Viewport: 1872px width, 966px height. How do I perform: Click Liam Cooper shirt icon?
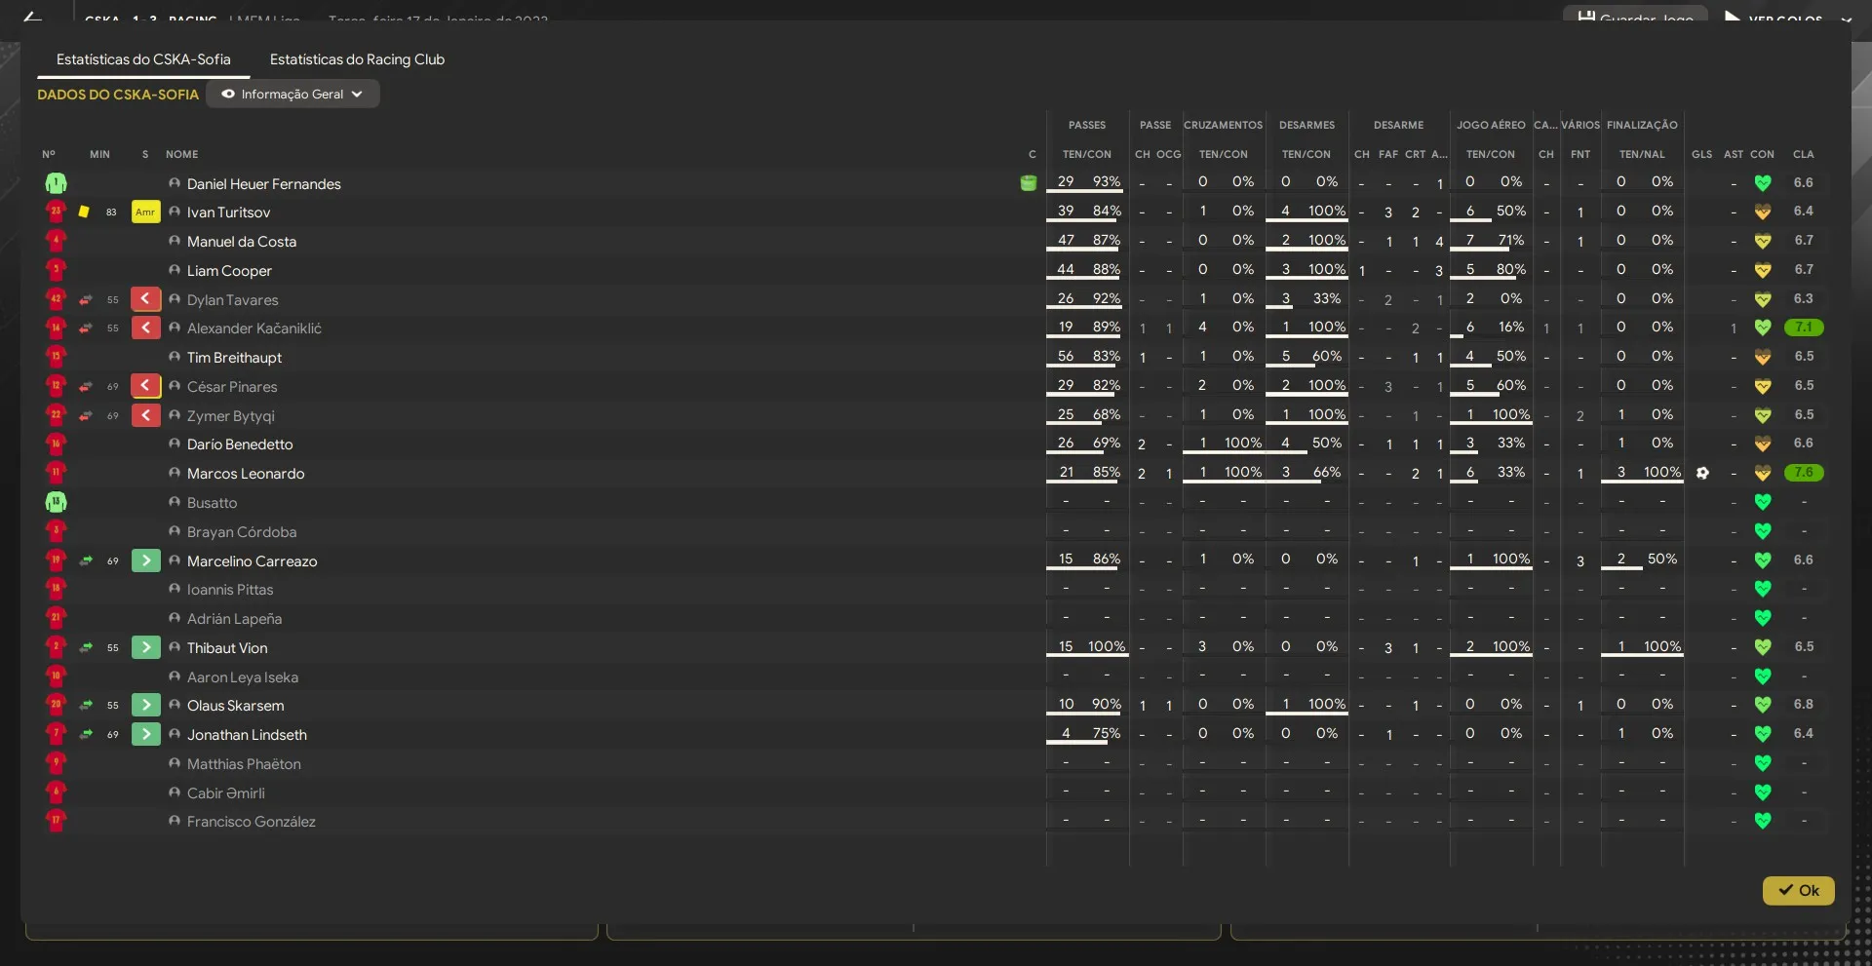pyautogui.click(x=56, y=270)
